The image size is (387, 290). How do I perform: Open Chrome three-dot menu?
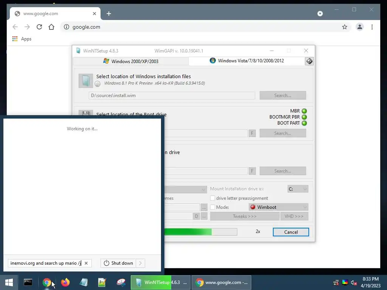click(372, 27)
